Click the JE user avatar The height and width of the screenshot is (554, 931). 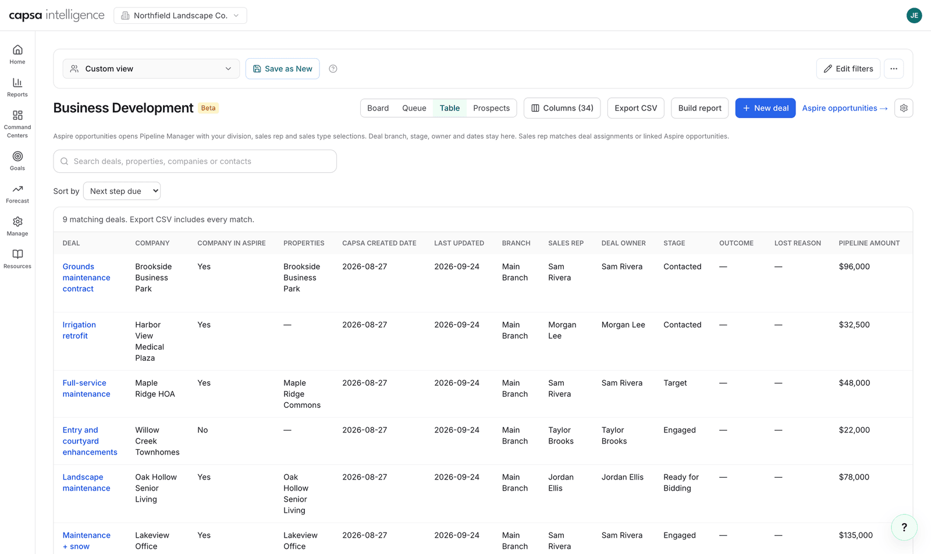coord(914,16)
